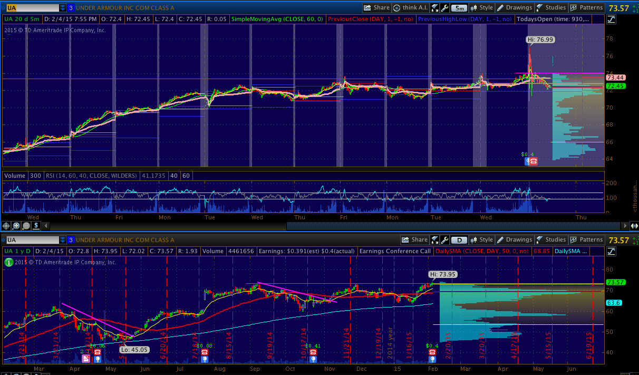Toggle the 5m timeframe button
This screenshot has height=375, width=639.
(x=459, y=8)
